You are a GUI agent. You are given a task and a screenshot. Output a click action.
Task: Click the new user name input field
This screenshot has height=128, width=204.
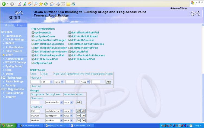[35, 82]
